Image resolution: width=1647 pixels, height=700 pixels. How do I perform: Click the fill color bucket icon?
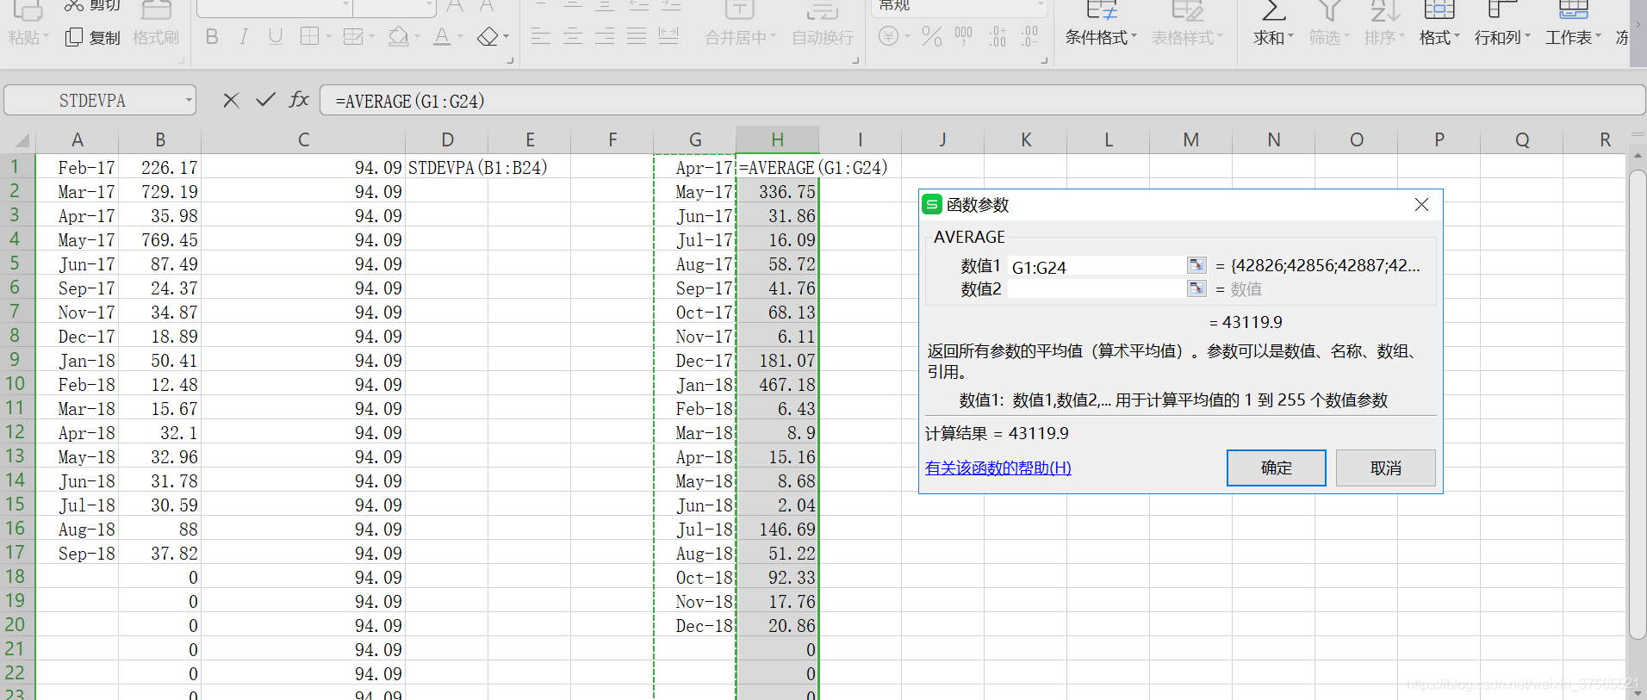(398, 36)
